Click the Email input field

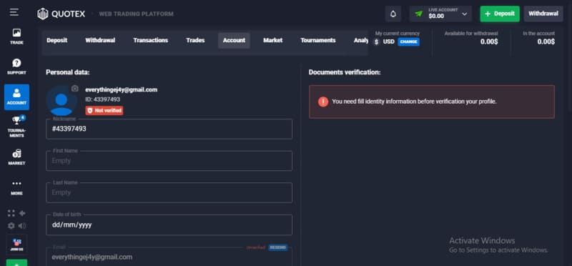click(x=169, y=257)
